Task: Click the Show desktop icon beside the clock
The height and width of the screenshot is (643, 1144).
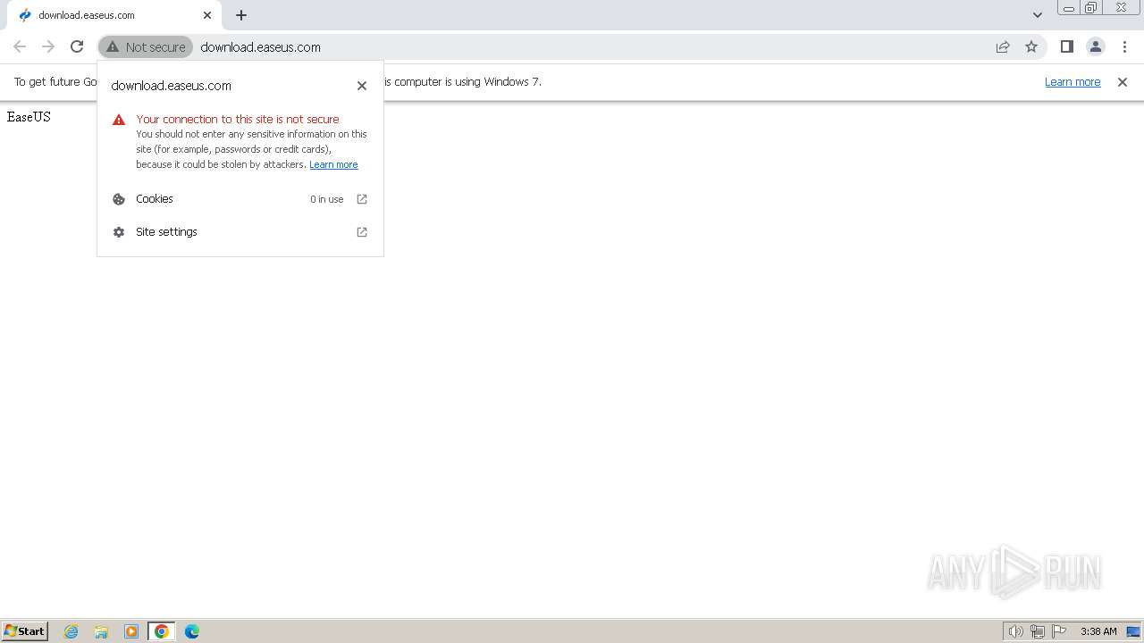Action: point(1133,631)
